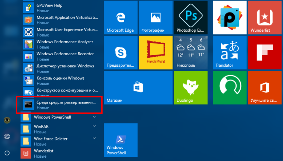The height and width of the screenshot is (161, 283).
Task: Open the Улучшите Office tile
Action: [x=265, y=88]
